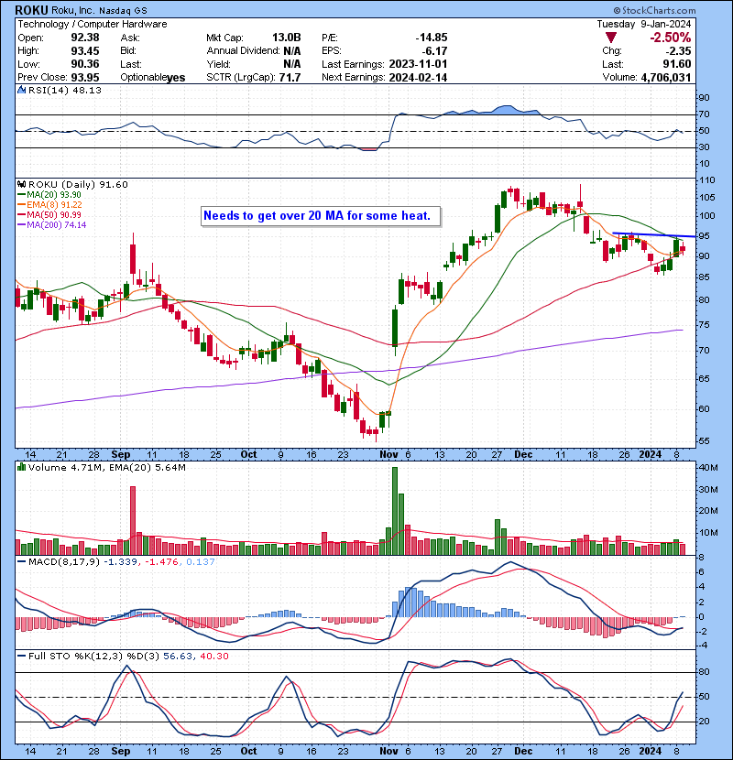Image resolution: width=733 pixels, height=760 pixels.
Task: Click the stochastic %K value 56.63
Action: [x=177, y=657]
